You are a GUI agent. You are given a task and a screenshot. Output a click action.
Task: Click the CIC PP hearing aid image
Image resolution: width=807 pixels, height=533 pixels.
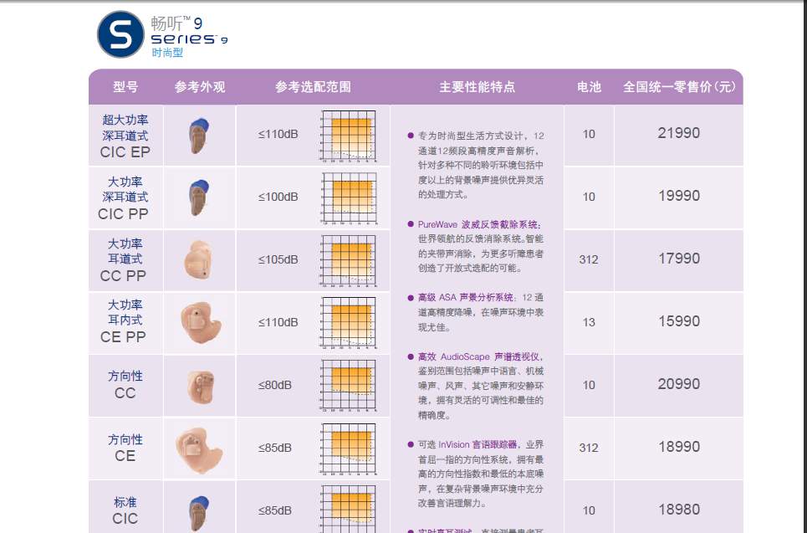tap(199, 197)
